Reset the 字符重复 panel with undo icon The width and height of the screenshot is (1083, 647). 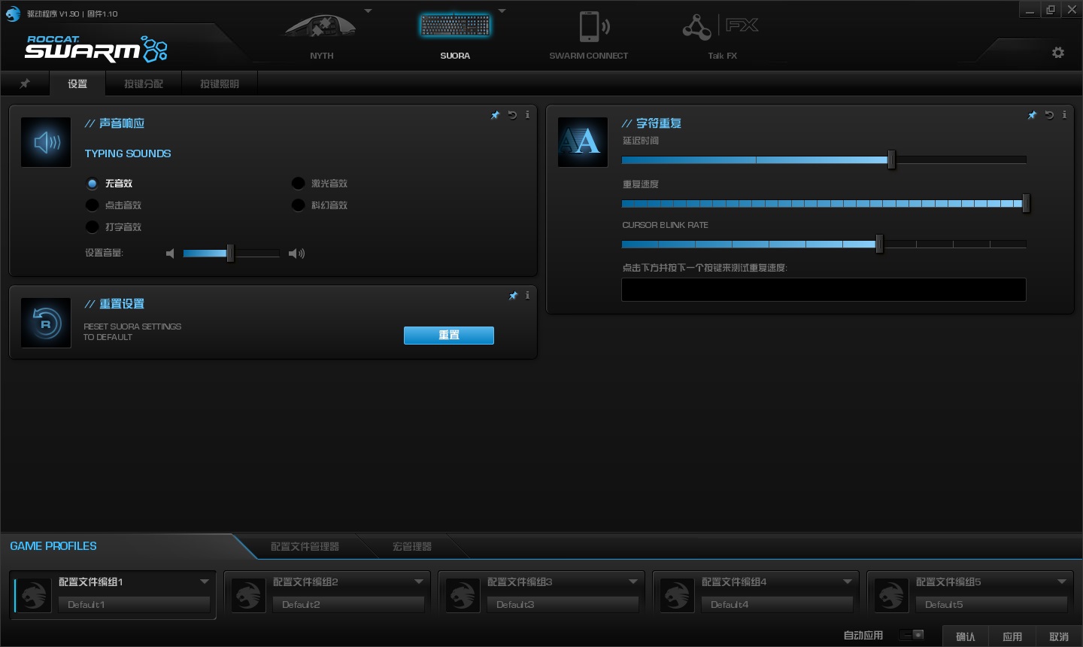pos(1049,115)
